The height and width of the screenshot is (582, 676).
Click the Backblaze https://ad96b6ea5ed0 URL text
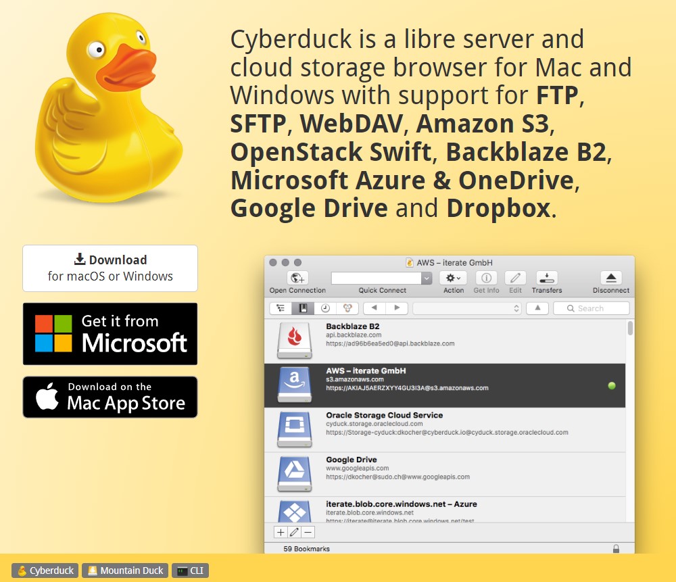(390, 343)
